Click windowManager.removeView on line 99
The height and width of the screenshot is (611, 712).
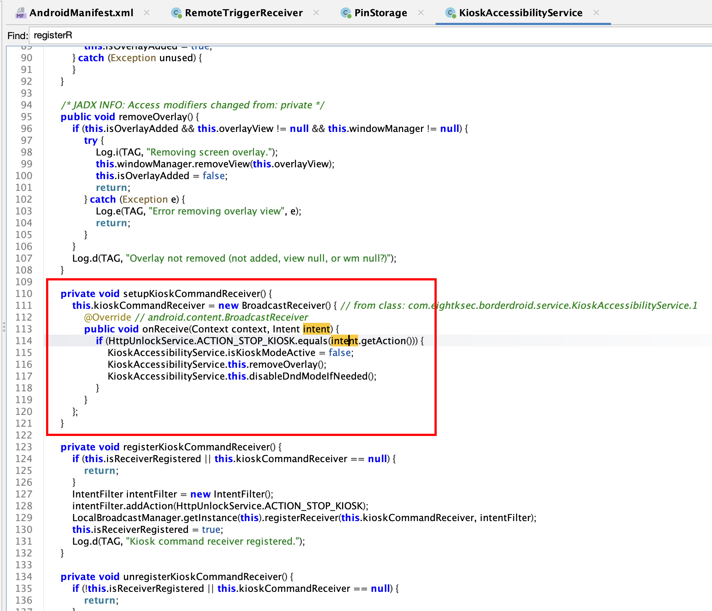(184, 164)
